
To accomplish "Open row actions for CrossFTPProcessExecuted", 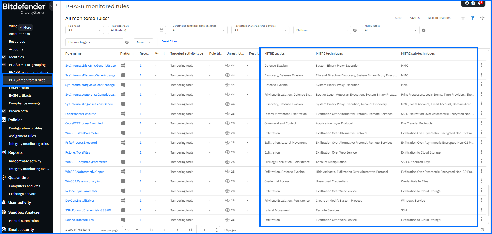I will tap(481, 123).
